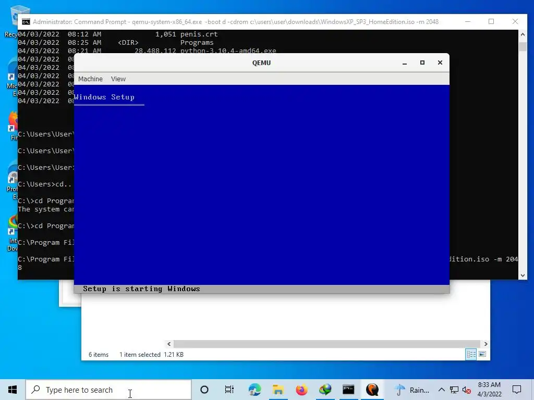This screenshot has height=400, width=534.
Task: Open Task View on the taskbar
Action: point(229,390)
